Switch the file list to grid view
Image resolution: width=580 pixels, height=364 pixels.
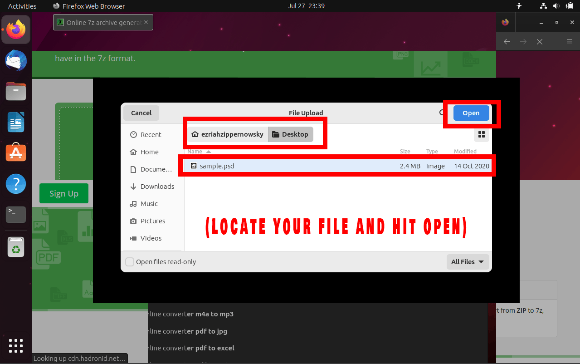tap(482, 134)
